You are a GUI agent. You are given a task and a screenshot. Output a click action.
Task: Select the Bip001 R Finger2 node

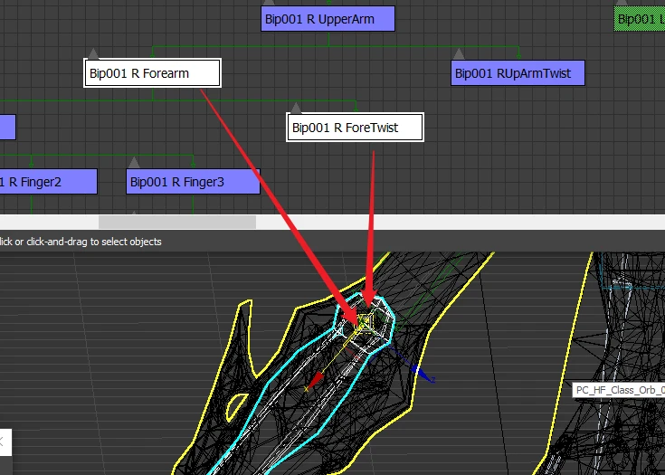[x=48, y=182]
